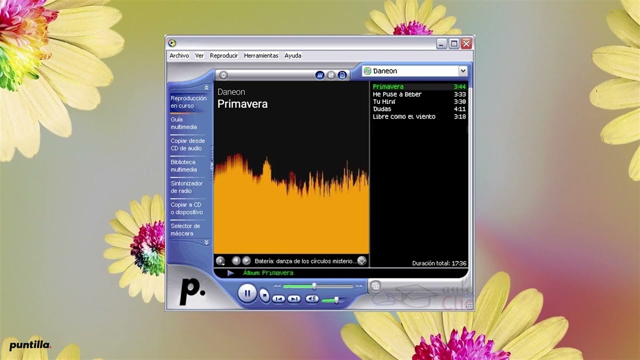Click the 3:44 duration value

coord(459,86)
